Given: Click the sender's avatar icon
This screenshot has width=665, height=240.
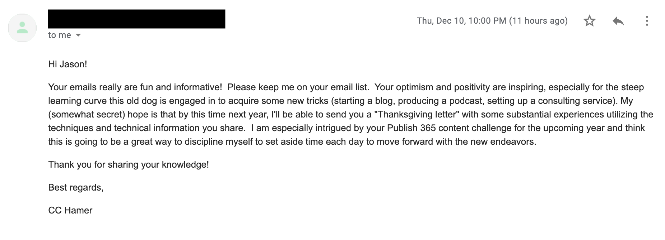Looking at the screenshot, I should point(22,28).
